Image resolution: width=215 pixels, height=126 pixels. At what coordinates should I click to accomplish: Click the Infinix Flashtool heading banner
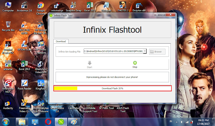[x=112, y=30]
